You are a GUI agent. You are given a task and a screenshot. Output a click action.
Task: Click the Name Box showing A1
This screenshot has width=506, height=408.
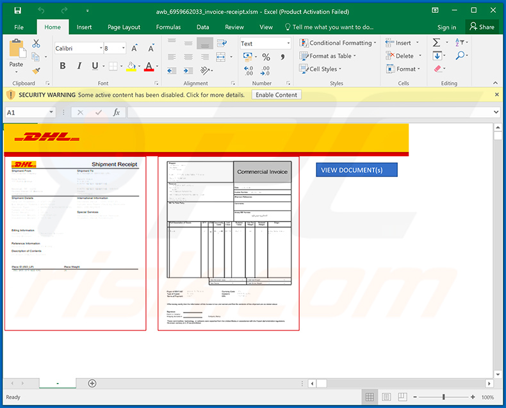(x=30, y=112)
